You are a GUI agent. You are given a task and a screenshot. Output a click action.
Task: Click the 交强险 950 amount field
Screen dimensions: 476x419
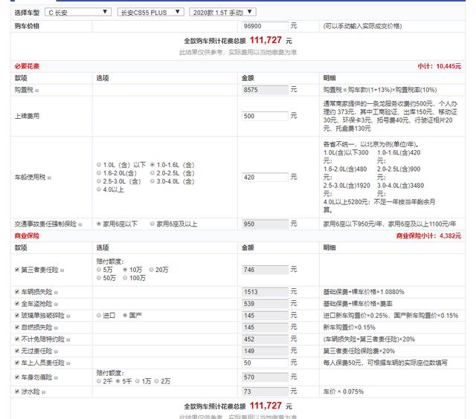[x=265, y=224]
